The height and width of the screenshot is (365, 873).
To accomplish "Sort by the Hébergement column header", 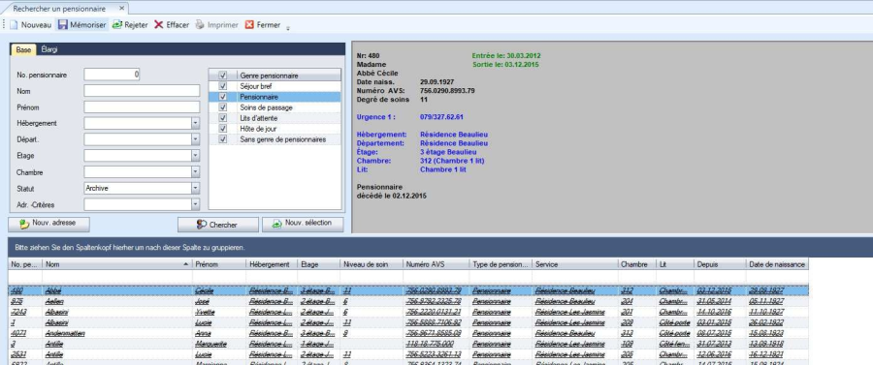I will 272,265.
